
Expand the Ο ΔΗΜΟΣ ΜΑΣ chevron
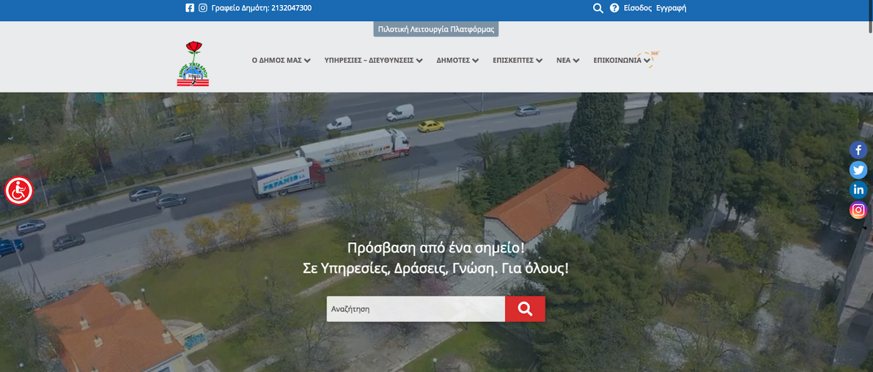(x=307, y=60)
